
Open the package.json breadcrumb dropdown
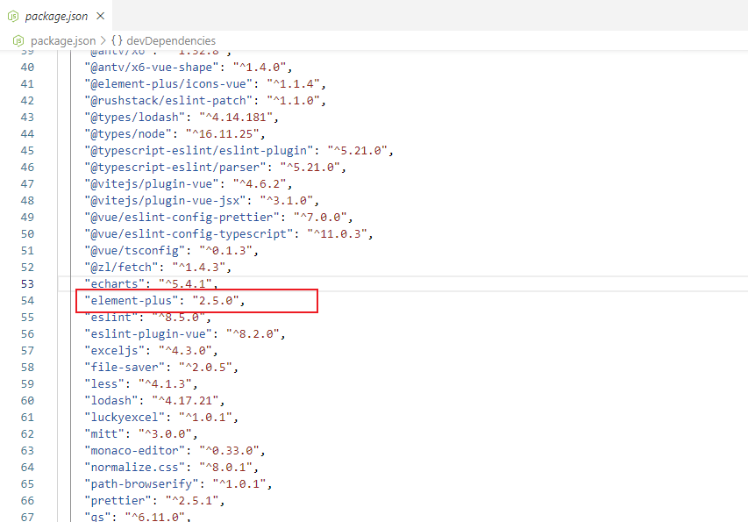click(65, 40)
